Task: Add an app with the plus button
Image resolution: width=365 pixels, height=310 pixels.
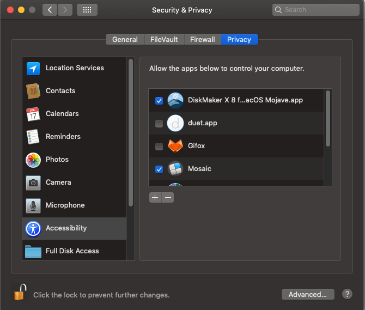Action: (x=155, y=198)
